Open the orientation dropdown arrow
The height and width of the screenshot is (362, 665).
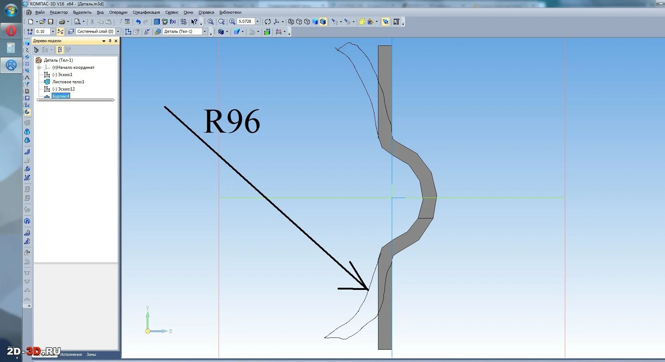tap(283, 22)
